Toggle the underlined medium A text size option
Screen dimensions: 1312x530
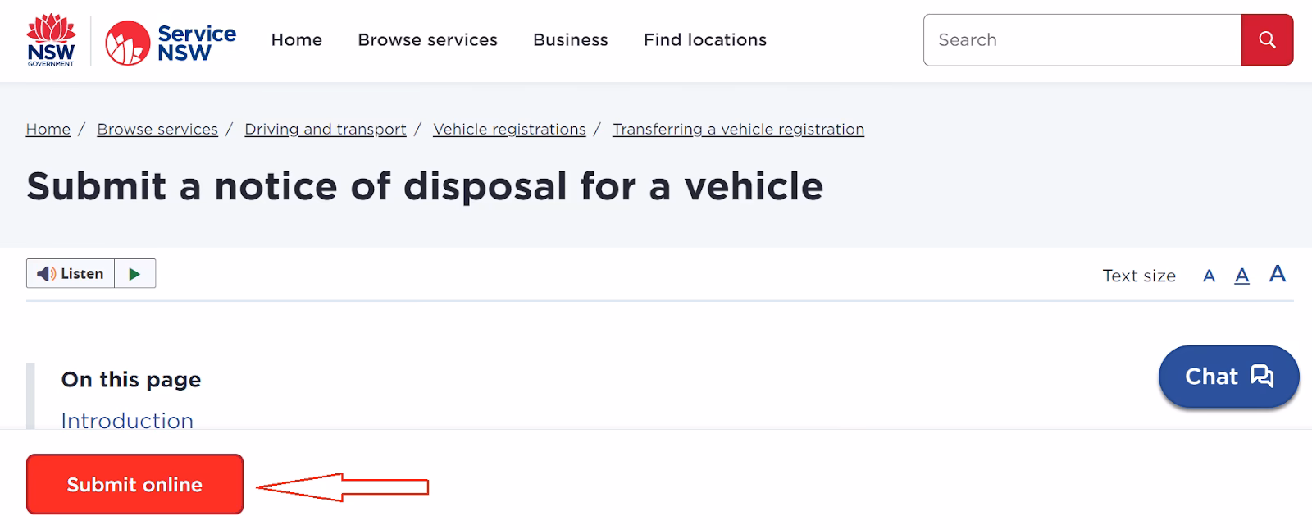(x=1242, y=276)
